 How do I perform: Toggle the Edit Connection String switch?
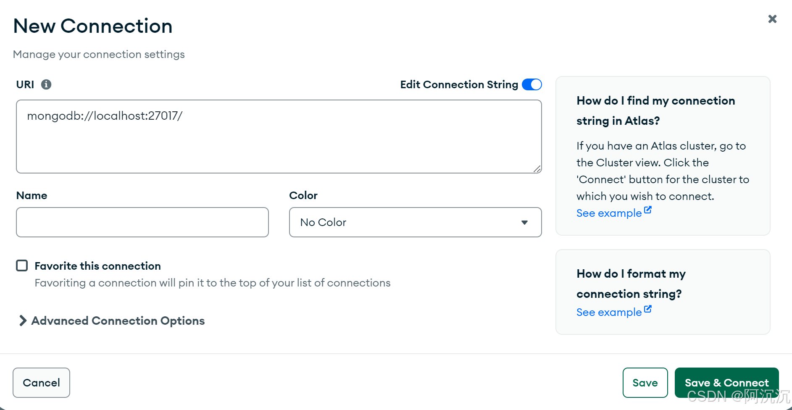532,84
